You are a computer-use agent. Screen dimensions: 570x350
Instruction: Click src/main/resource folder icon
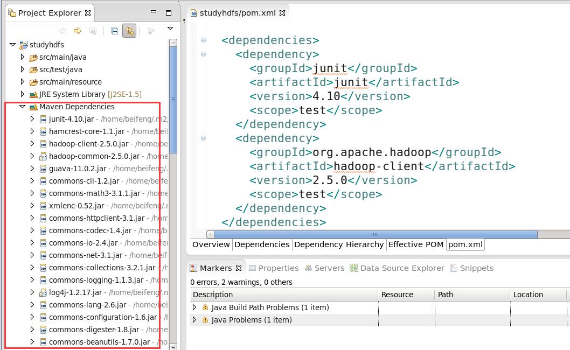point(33,82)
